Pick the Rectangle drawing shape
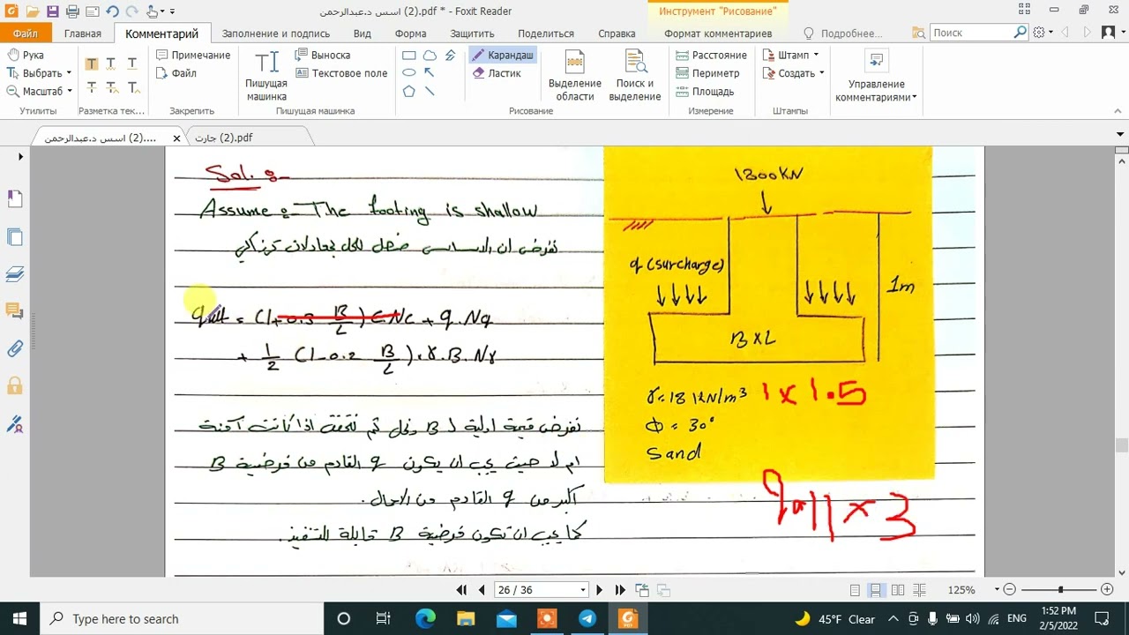This screenshot has width=1129, height=635. coord(409,55)
